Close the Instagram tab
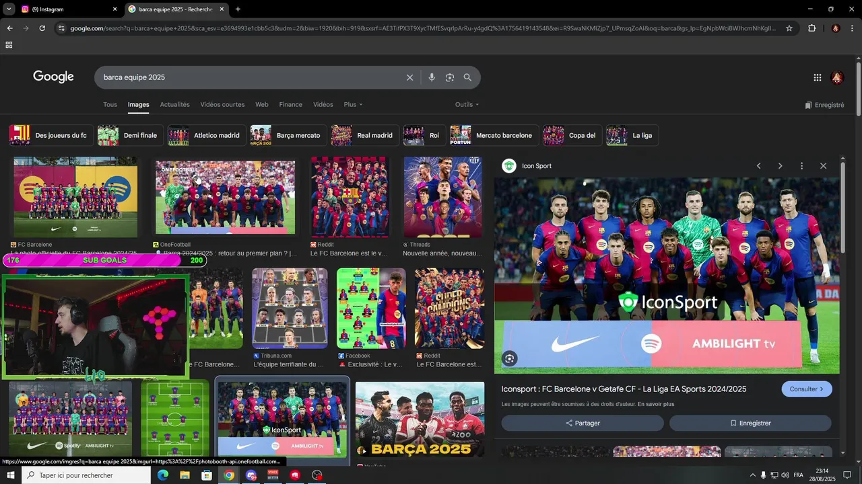 coord(114,9)
